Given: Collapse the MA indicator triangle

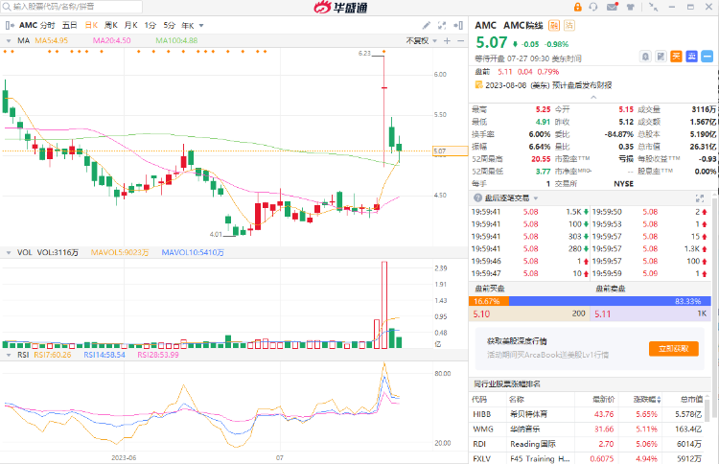Looking at the screenshot, I should point(9,41).
